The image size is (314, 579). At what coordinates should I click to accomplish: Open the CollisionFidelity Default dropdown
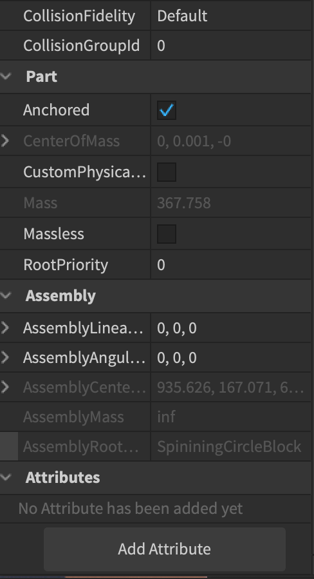(x=231, y=16)
